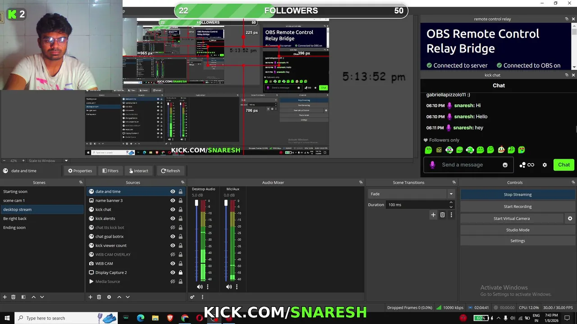Open OBS Settings from Controls
577x324 pixels.
click(517, 241)
